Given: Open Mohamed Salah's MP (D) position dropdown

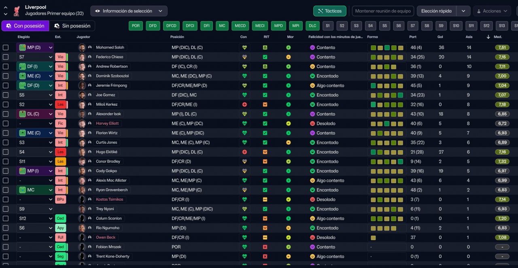Looking at the screenshot, I should pyautogui.click(x=35, y=47).
